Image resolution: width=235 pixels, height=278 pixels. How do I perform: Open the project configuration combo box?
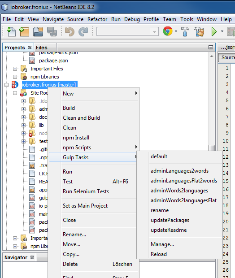tap(127, 31)
